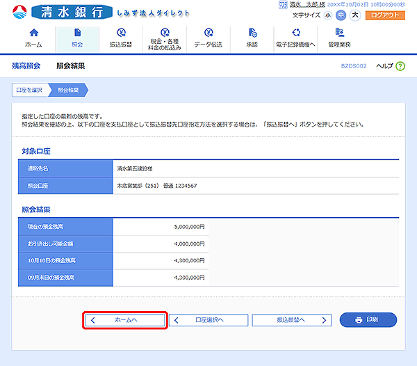
Task: Set font size to small (小)
Action: [x=328, y=15]
